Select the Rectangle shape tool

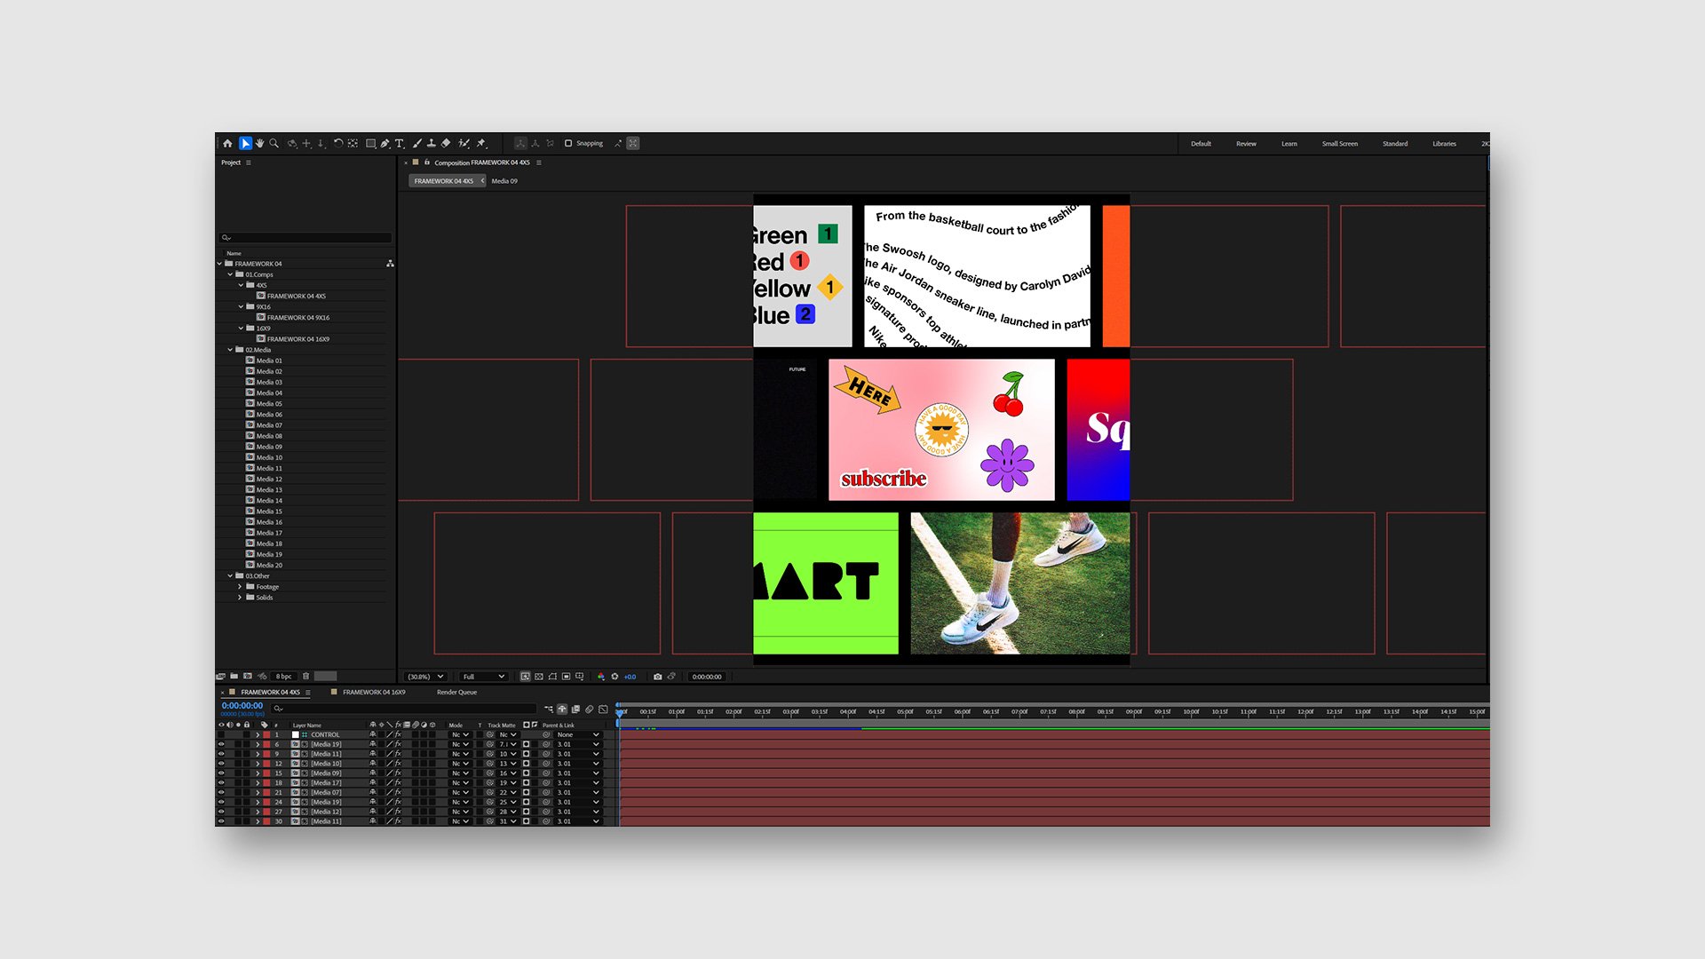pyautogui.click(x=370, y=143)
